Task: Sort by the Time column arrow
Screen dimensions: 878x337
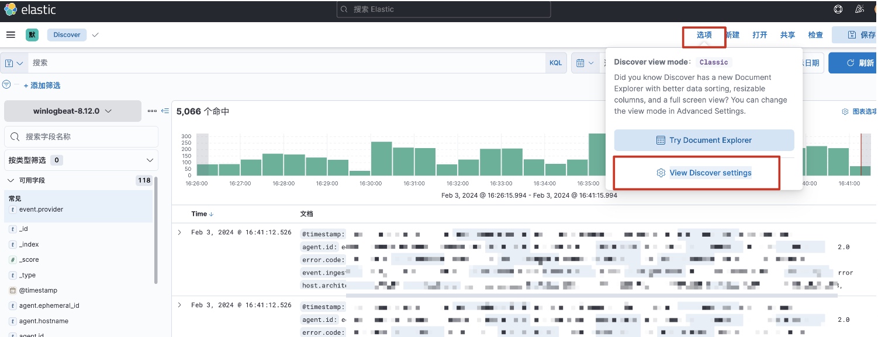Action: pos(211,214)
